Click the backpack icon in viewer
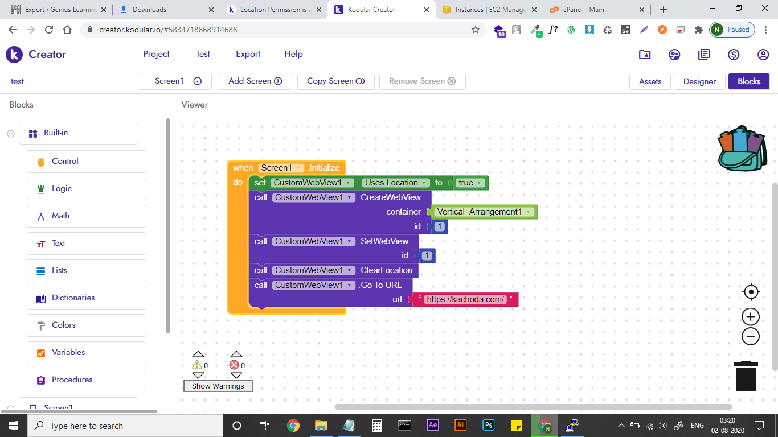 click(742, 149)
